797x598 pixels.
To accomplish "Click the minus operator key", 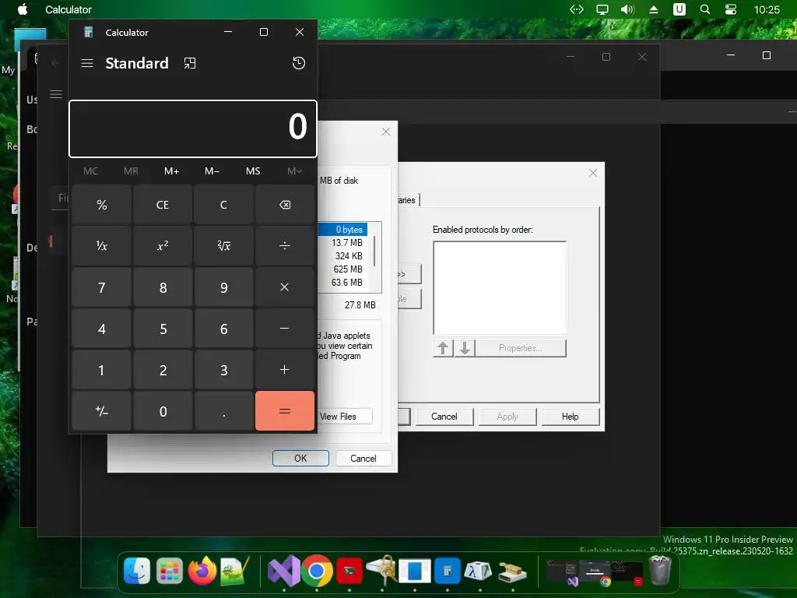I will point(285,329).
